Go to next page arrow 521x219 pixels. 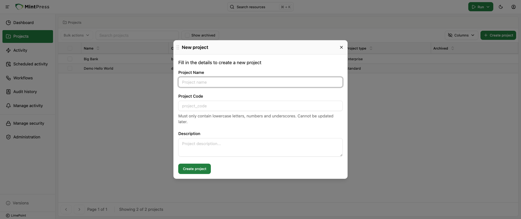79,209
